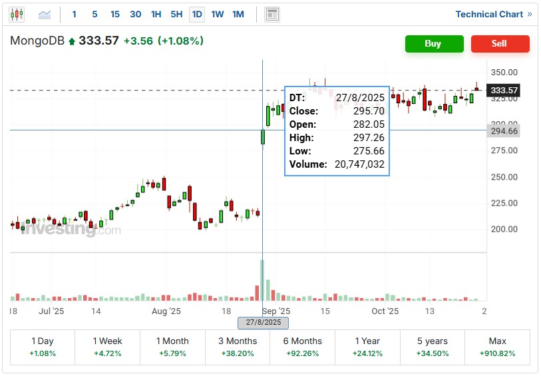This screenshot has width=541, height=376.
Task: Open the news panel icon in toolbar
Action: coord(271,14)
